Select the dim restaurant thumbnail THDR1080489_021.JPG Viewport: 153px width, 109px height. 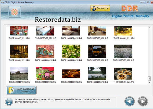click(x=71, y=74)
